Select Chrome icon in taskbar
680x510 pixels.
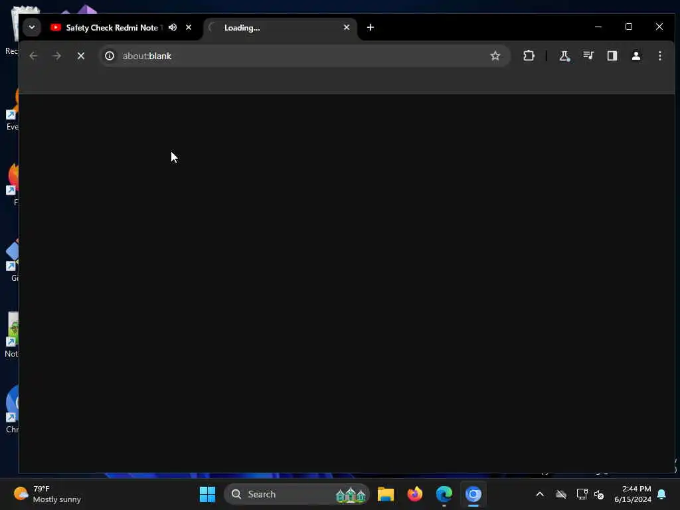tap(473, 494)
